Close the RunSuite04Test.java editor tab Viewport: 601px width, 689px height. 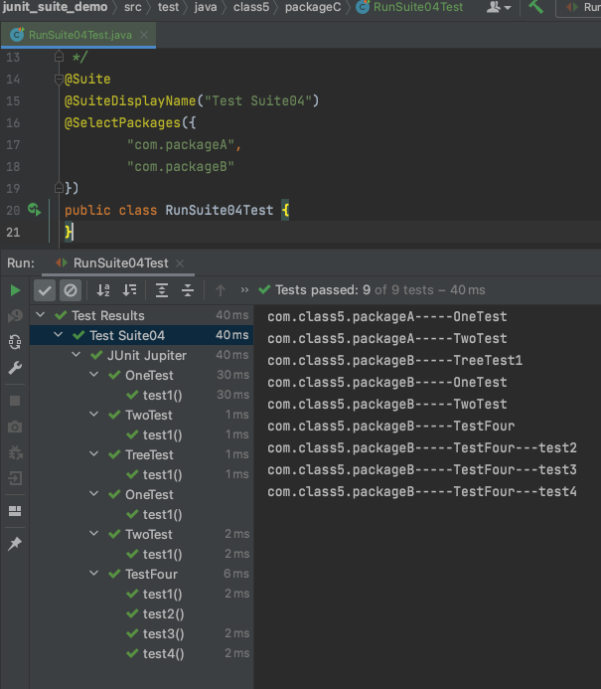[144, 35]
